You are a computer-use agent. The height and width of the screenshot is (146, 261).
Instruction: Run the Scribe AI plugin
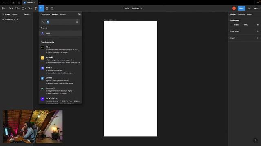tap(60, 60)
